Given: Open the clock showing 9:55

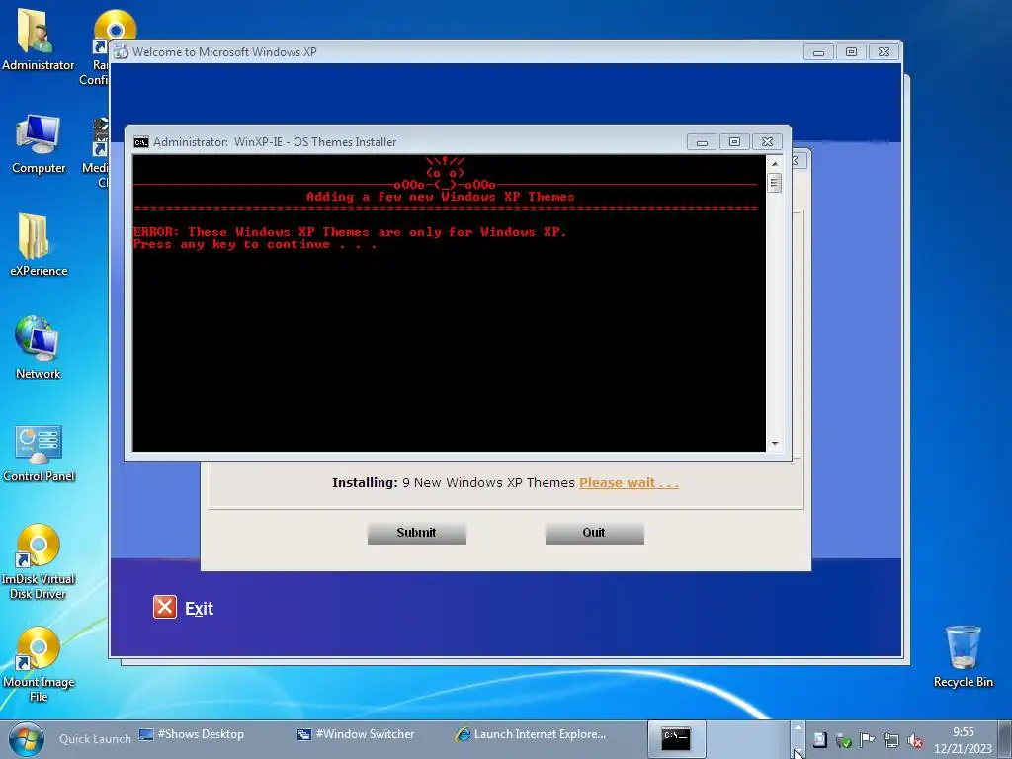Looking at the screenshot, I should pos(963,740).
